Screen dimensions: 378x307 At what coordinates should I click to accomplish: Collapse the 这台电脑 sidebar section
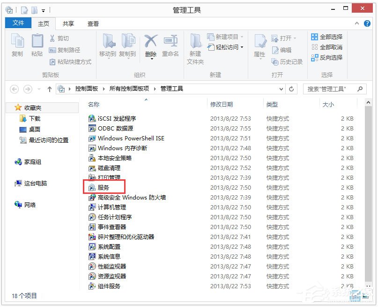[x=11, y=183]
